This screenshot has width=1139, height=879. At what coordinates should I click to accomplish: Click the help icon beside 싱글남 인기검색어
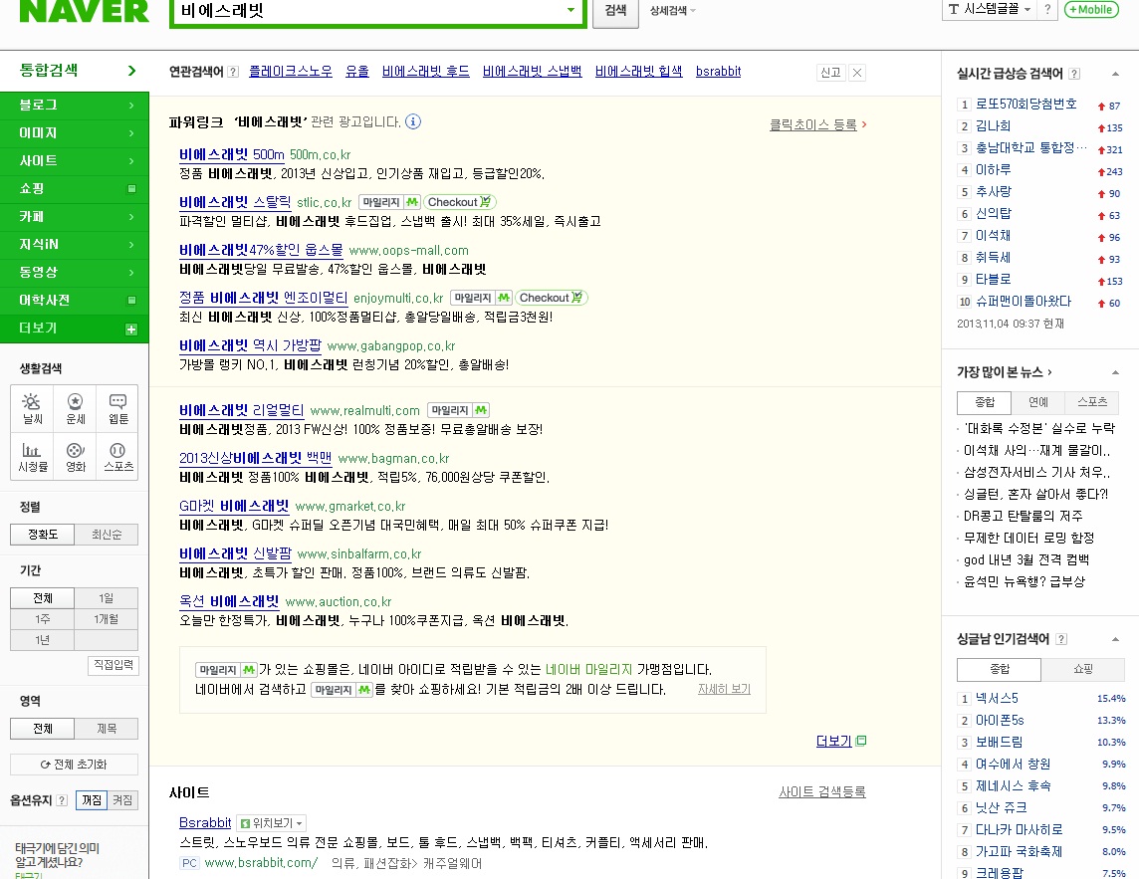(x=1061, y=639)
